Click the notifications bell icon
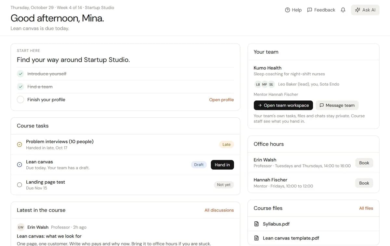 [x=343, y=10]
